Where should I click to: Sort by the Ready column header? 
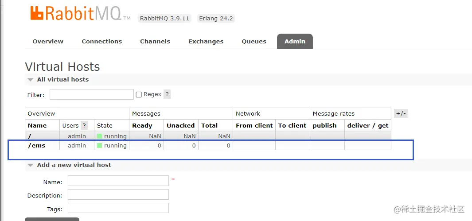click(142, 126)
